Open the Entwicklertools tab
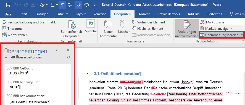Screen dimensions: 245x105 [x=169, y=14]
